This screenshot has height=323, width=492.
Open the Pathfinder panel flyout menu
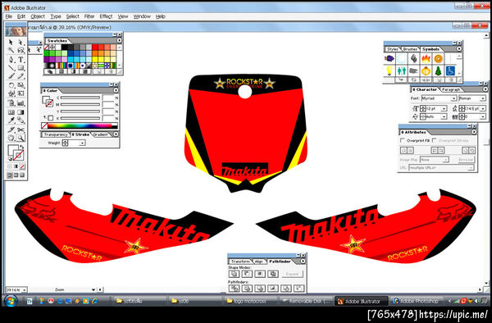(303, 261)
